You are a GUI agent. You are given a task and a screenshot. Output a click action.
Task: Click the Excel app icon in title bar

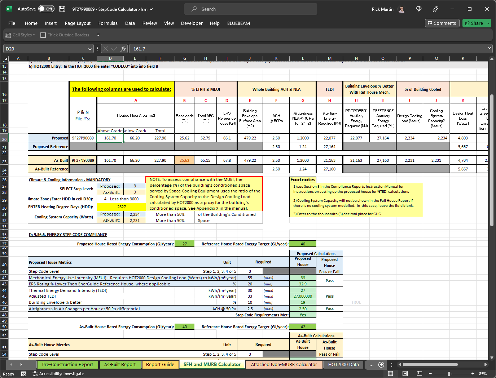coord(9,9)
